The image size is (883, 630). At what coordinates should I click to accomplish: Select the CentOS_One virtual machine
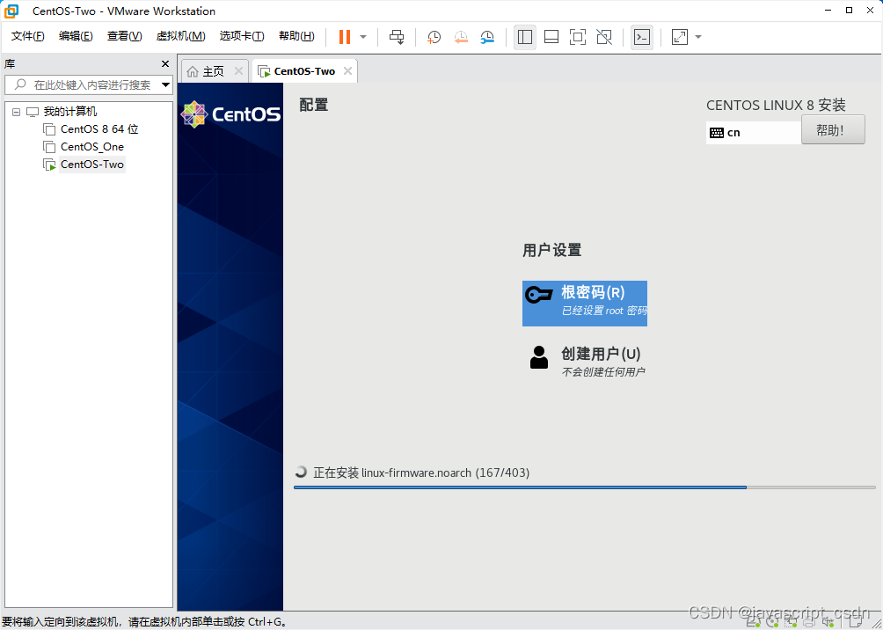91,147
